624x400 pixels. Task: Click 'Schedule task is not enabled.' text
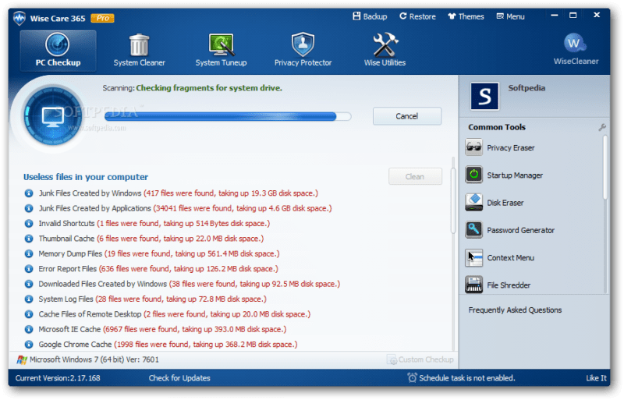(x=467, y=378)
